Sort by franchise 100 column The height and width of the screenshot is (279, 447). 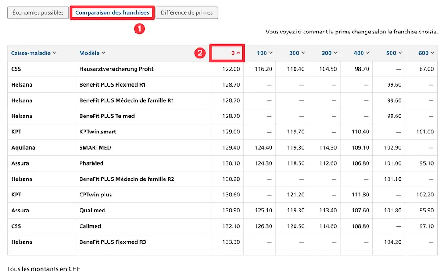coord(265,53)
